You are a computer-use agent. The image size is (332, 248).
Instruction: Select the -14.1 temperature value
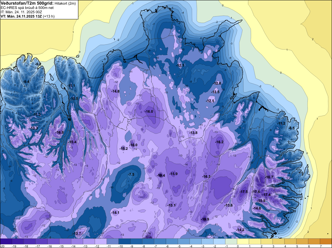click(x=116, y=213)
